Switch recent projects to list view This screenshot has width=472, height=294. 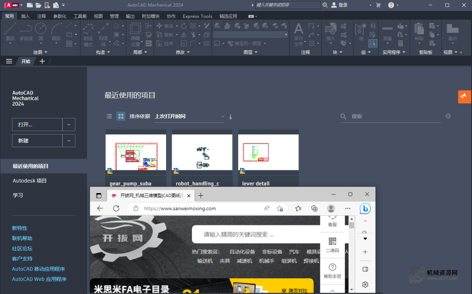click(109, 116)
